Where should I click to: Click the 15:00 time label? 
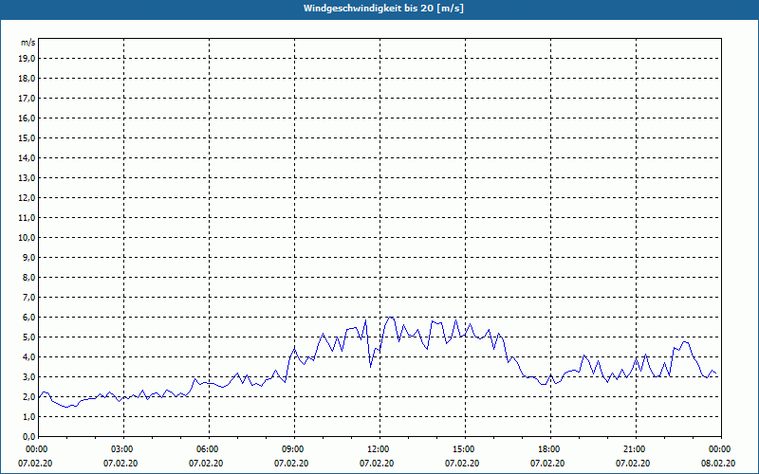(x=465, y=449)
